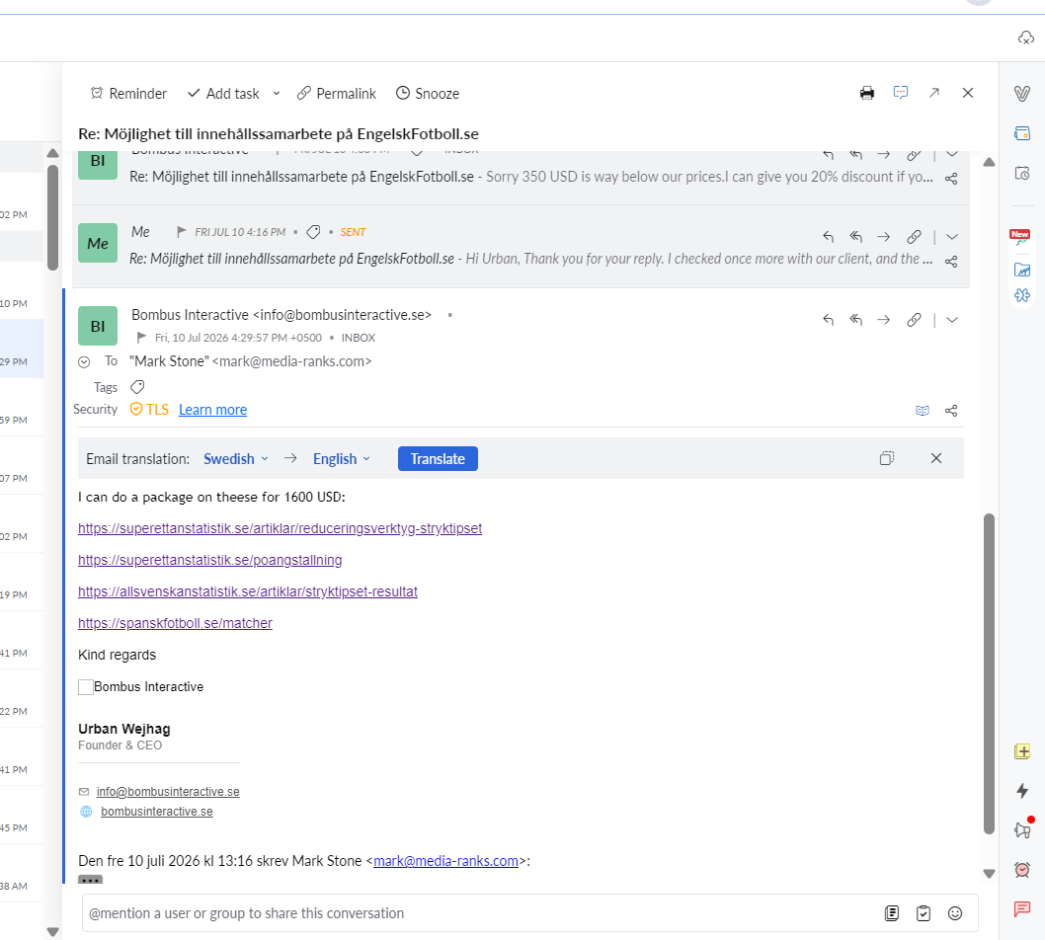Open more actions chevron on open Bombus message
1045x940 pixels.
(952, 320)
